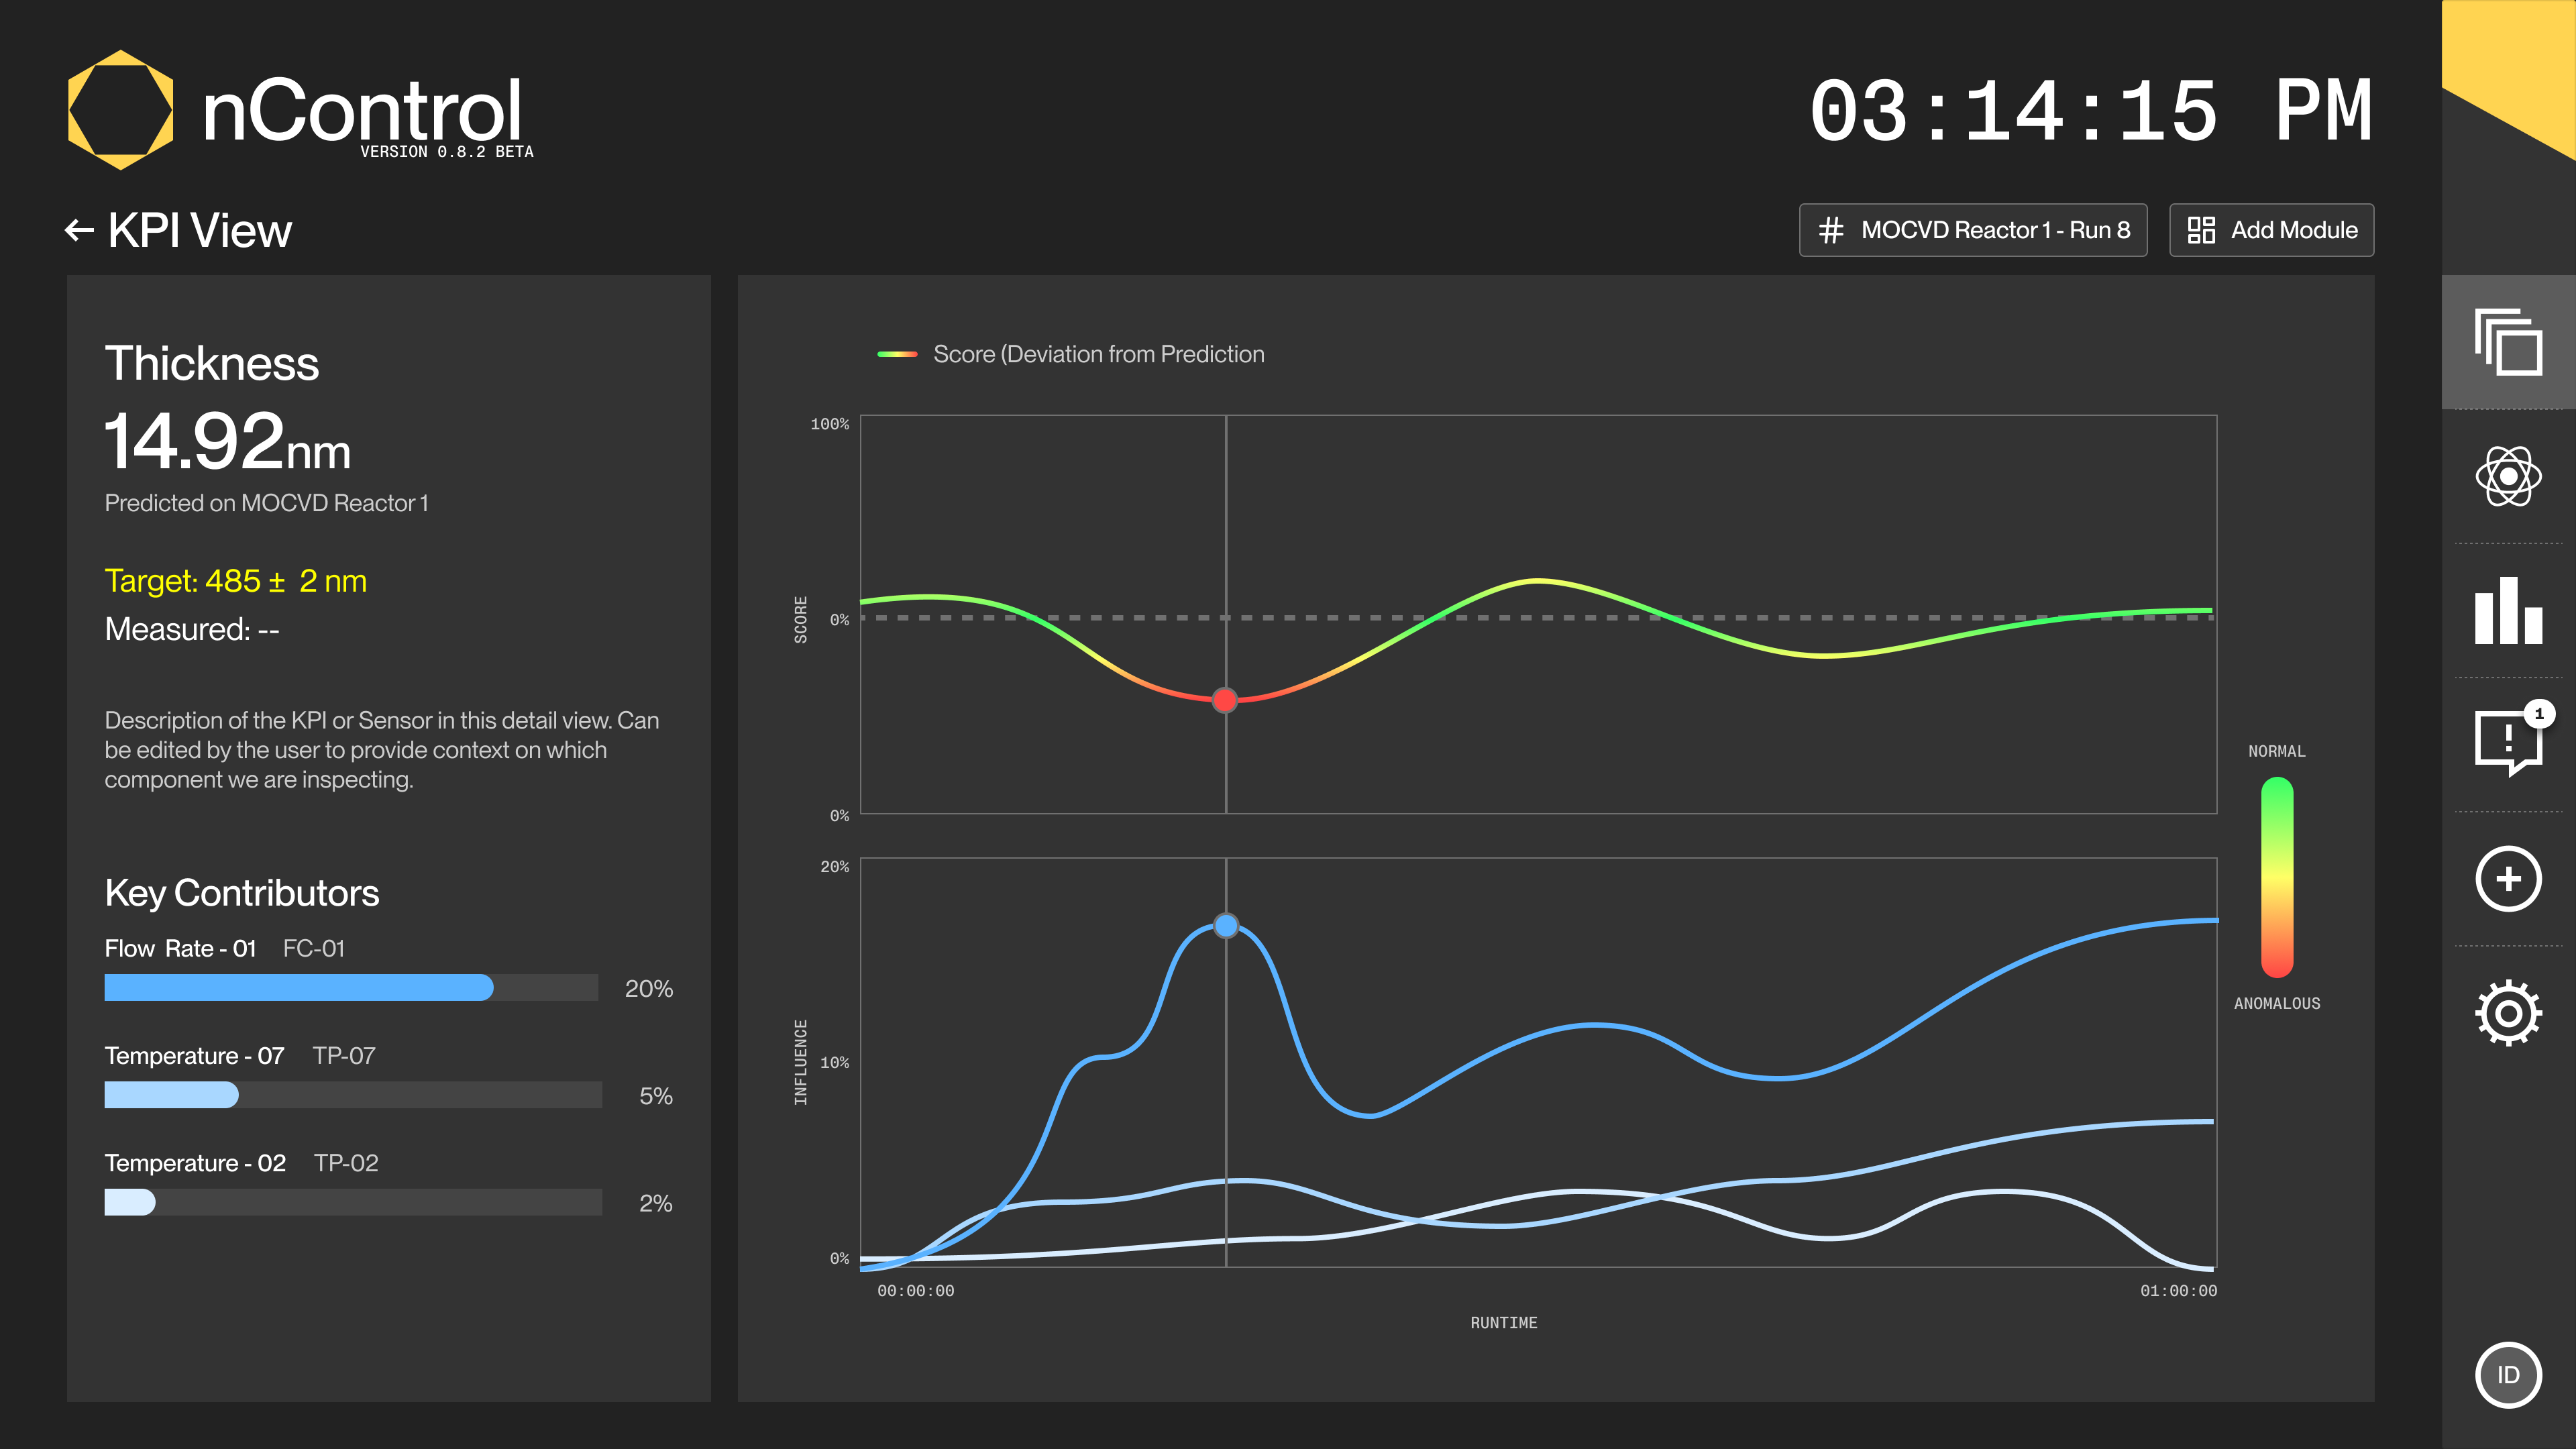2576x1449 pixels.
Task: Click the circled plus add icon
Action: [2507, 879]
